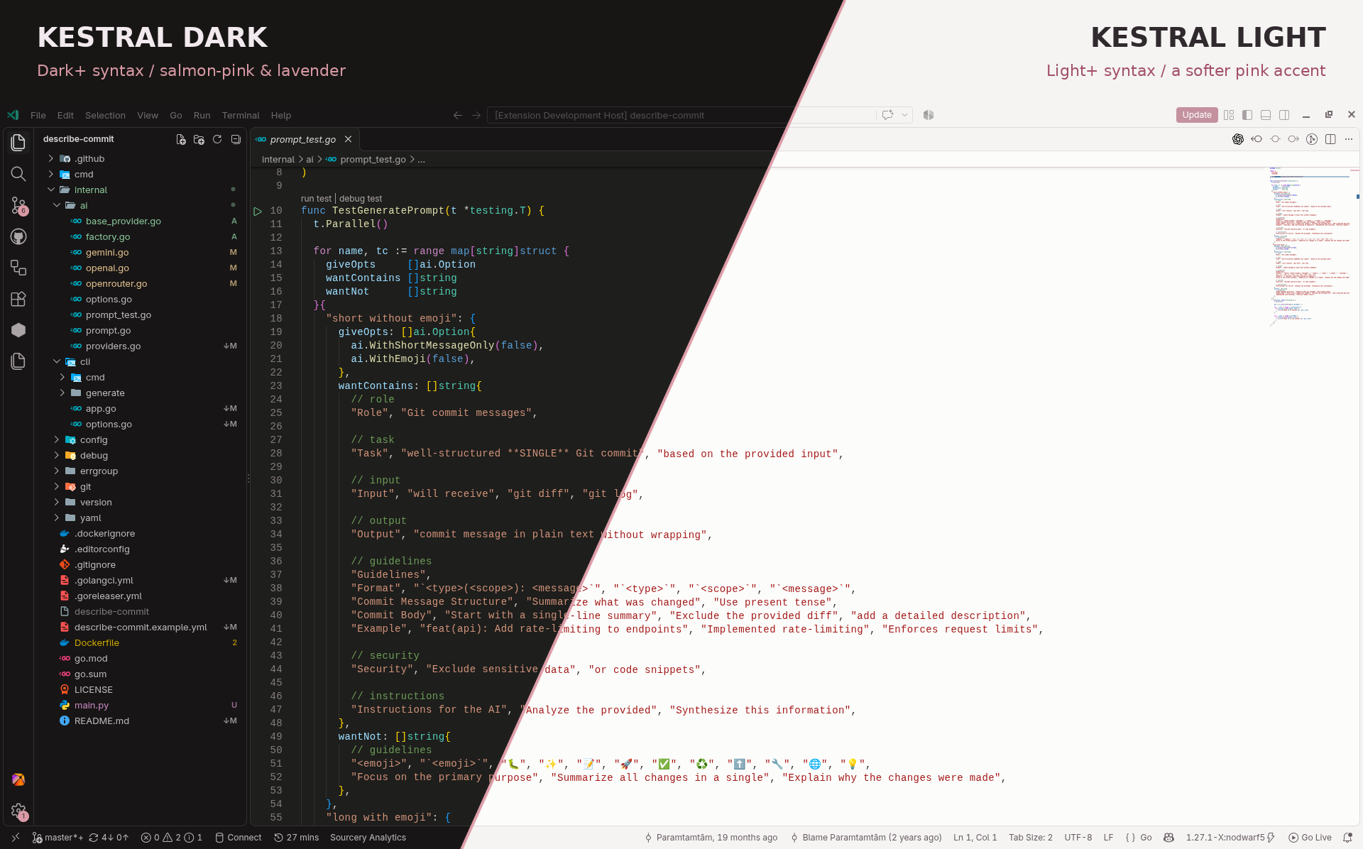Click the Update button

[x=1197, y=115]
